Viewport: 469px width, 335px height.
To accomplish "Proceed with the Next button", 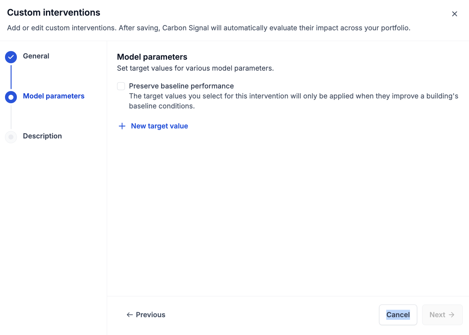I will coord(442,315).
